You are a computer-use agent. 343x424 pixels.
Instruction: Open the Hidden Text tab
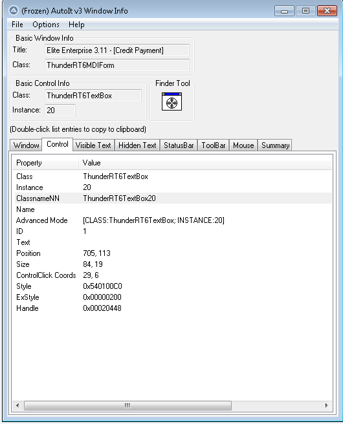click(x=137, y=145)
